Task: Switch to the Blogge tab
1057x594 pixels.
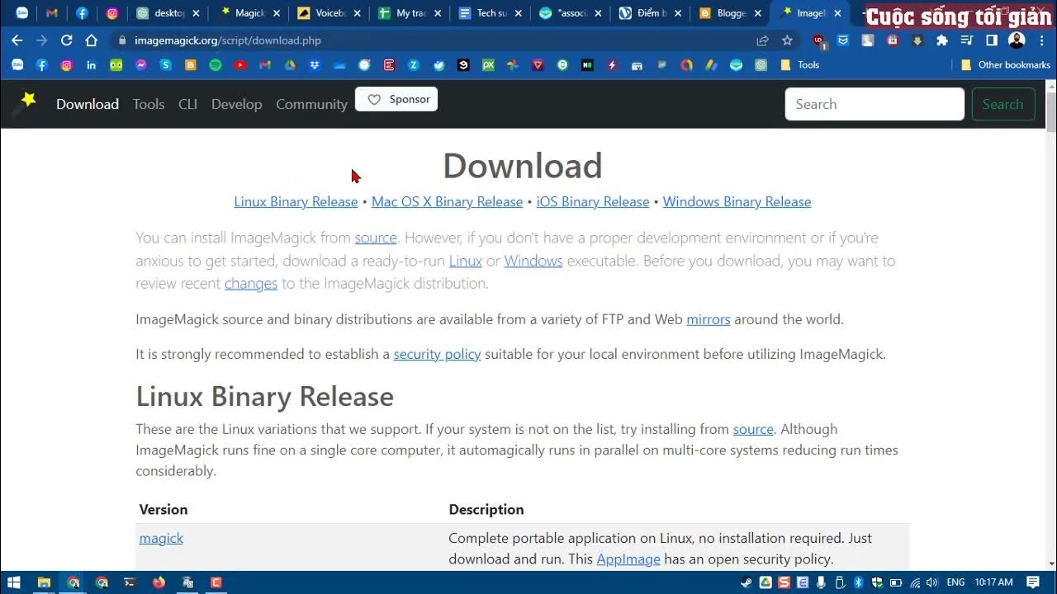Action: 730,13
